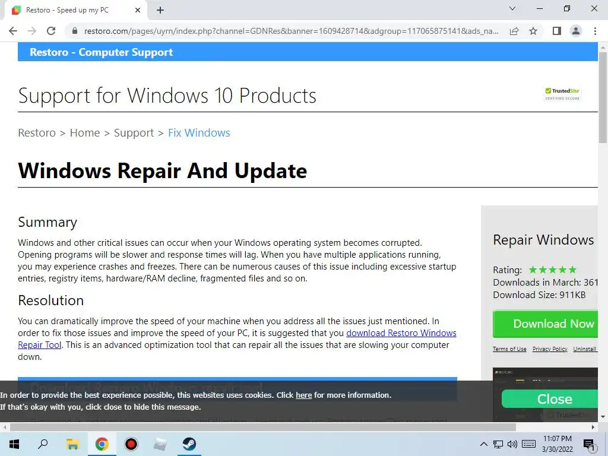Click the network tray icon

point(498,444)
